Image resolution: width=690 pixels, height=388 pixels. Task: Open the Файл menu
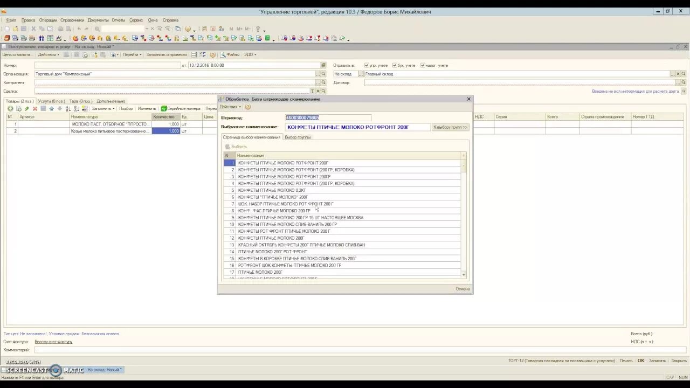(x=11, y=20)
